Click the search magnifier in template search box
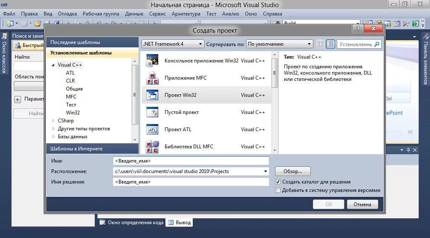The height and width of the screenshot is (238, 430). (x=377, y=44)
